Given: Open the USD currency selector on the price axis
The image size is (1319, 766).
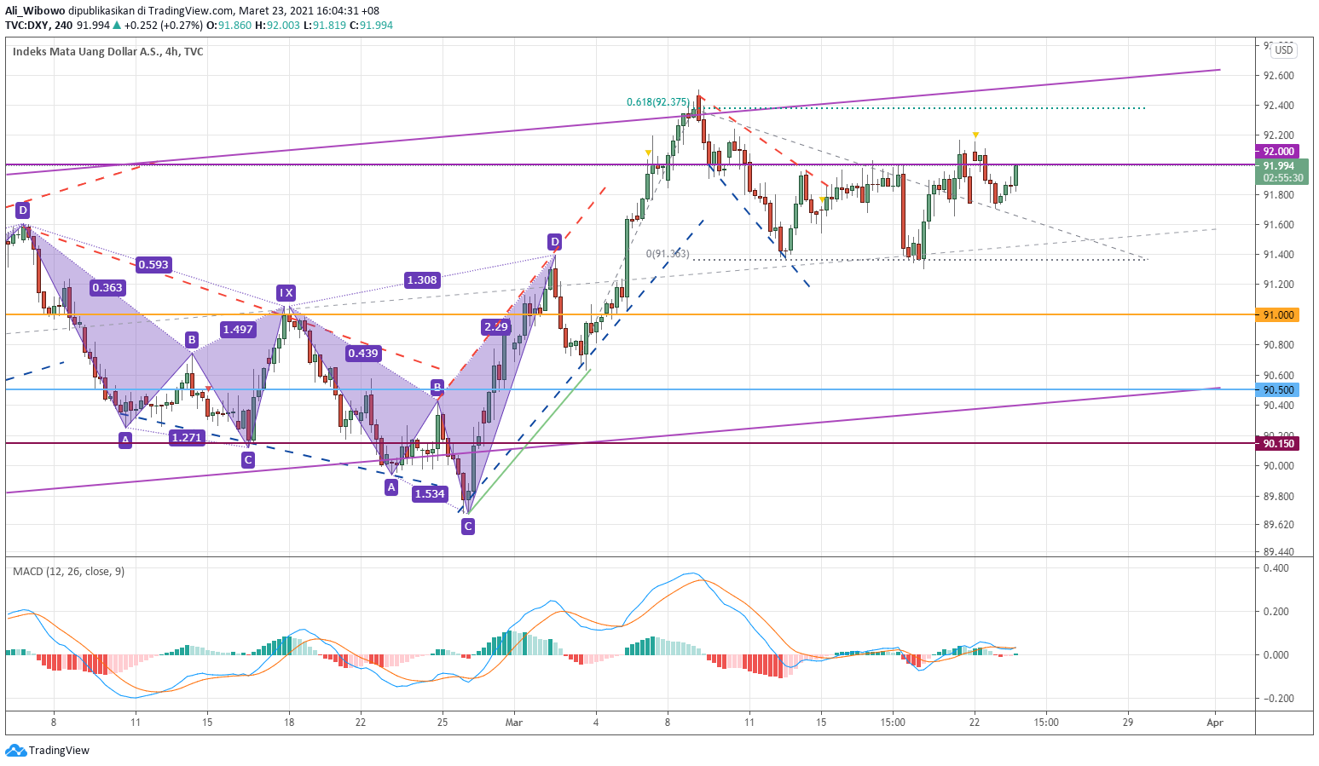Looking at the screenshot, I should (1284, 50).
